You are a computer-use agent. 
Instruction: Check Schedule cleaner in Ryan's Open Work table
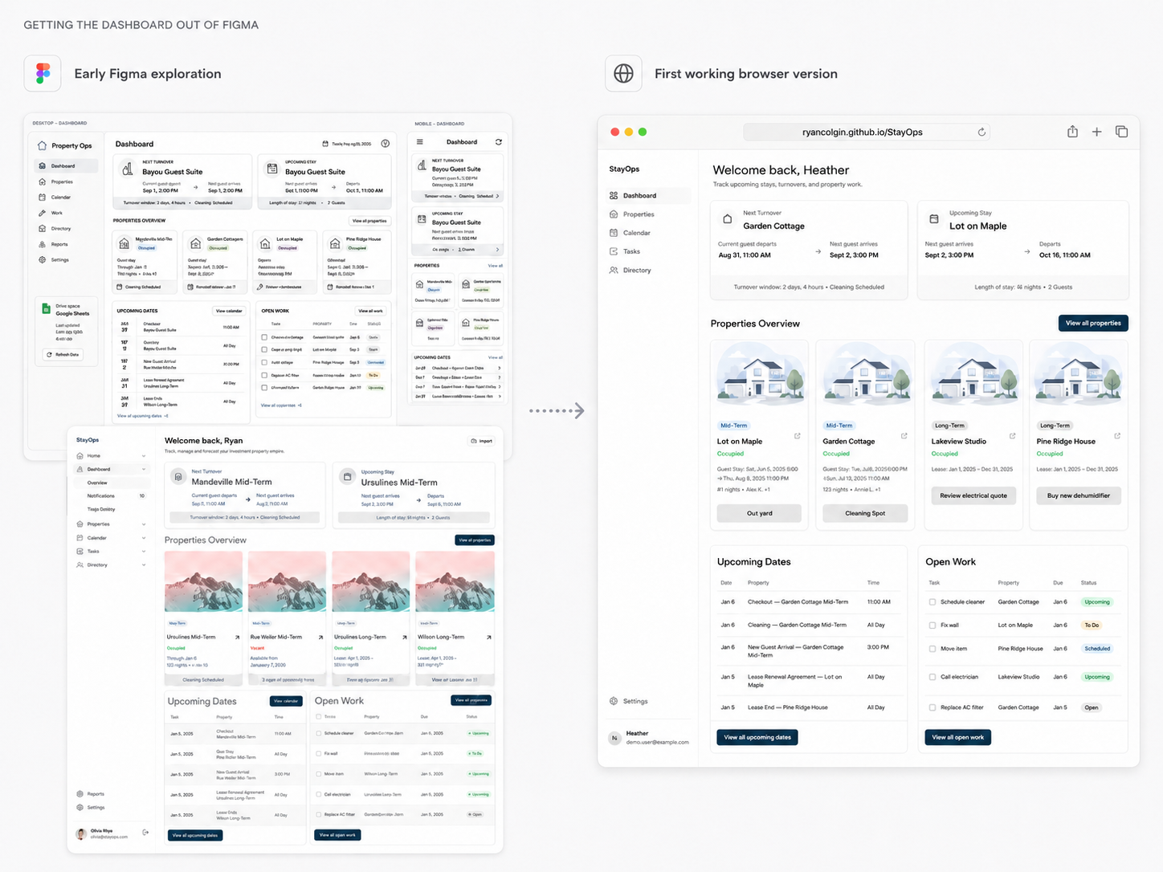point(319,733)
